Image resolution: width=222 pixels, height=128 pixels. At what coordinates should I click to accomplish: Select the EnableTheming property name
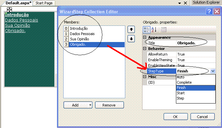162,60
